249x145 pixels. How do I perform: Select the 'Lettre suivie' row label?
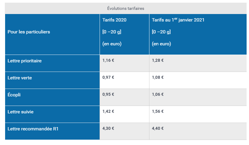point(52,114)
